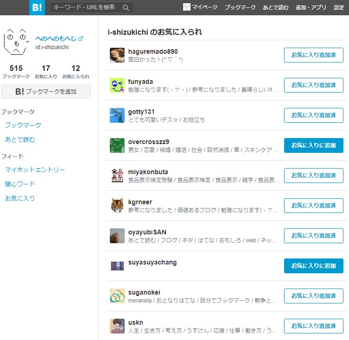Click the i-shizukichi のお気に入られ heading
Viewport: 349px width, 340px height.
coord(155,32)
